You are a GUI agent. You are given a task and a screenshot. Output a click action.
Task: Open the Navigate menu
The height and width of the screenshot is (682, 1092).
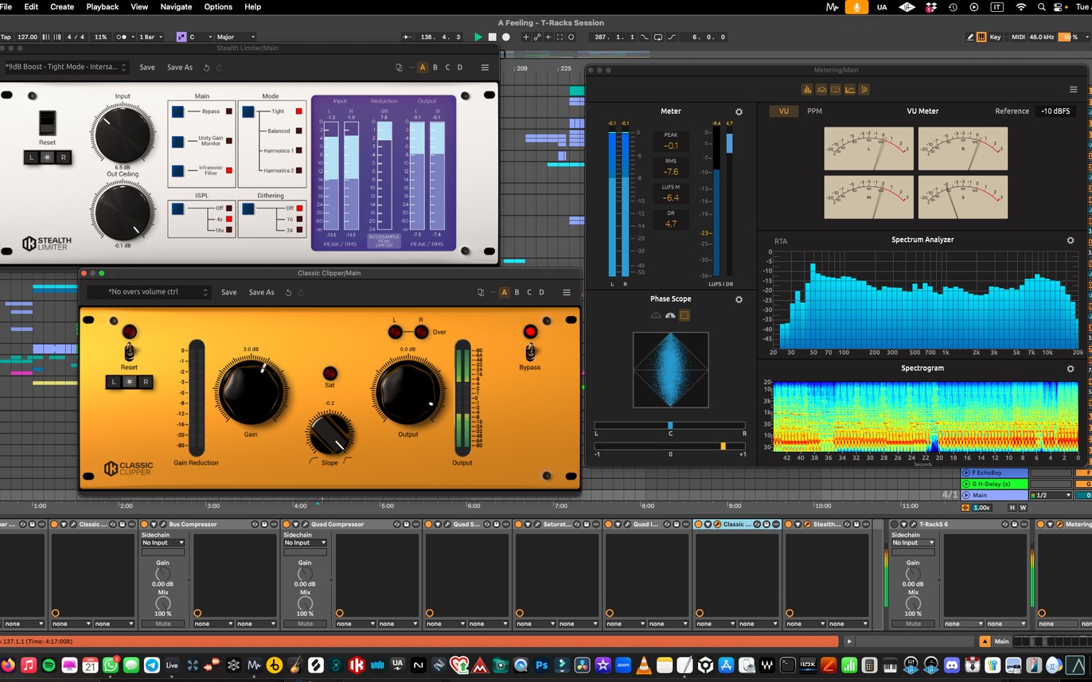(x=176, y=6)
